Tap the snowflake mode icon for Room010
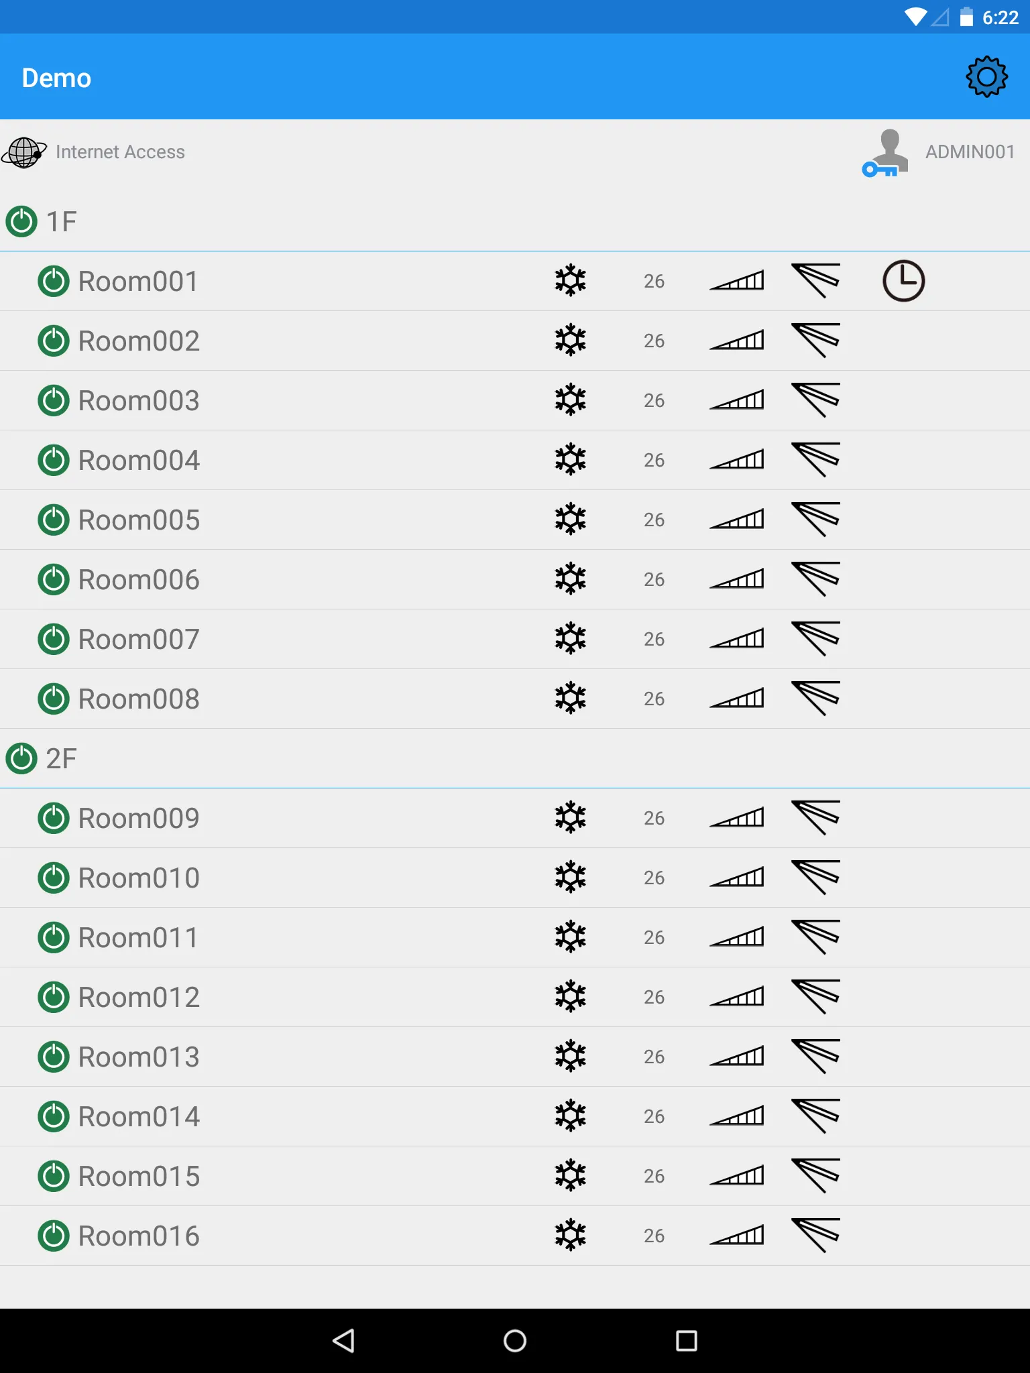Image resolution: width=1030 pixels, height=1373 pixels. 571,878
